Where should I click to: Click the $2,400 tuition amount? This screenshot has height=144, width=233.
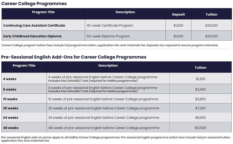click(x=200, y=89)
